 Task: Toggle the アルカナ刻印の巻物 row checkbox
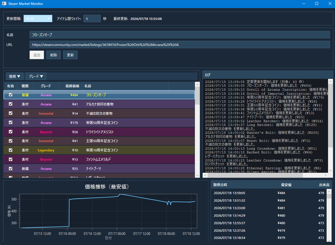coord(10,104)
